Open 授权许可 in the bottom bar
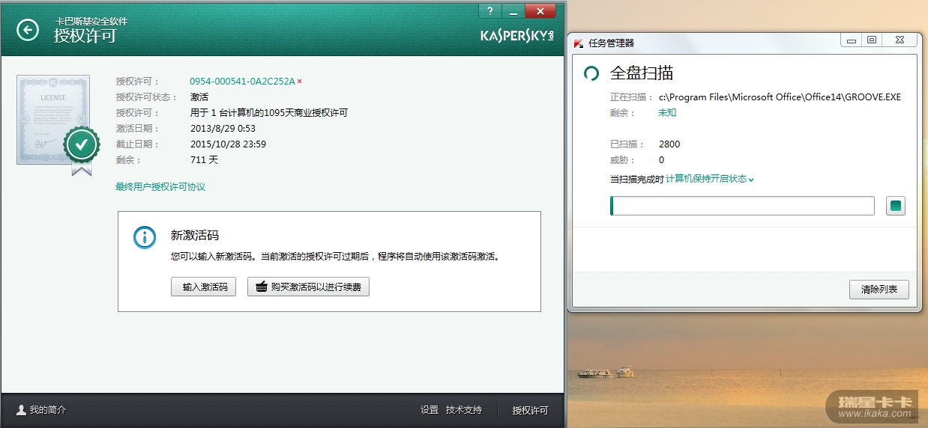 pyautogui.click(x=531, y=410)
